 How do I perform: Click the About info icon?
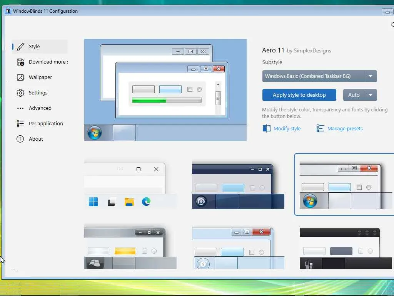click(20, 139)
